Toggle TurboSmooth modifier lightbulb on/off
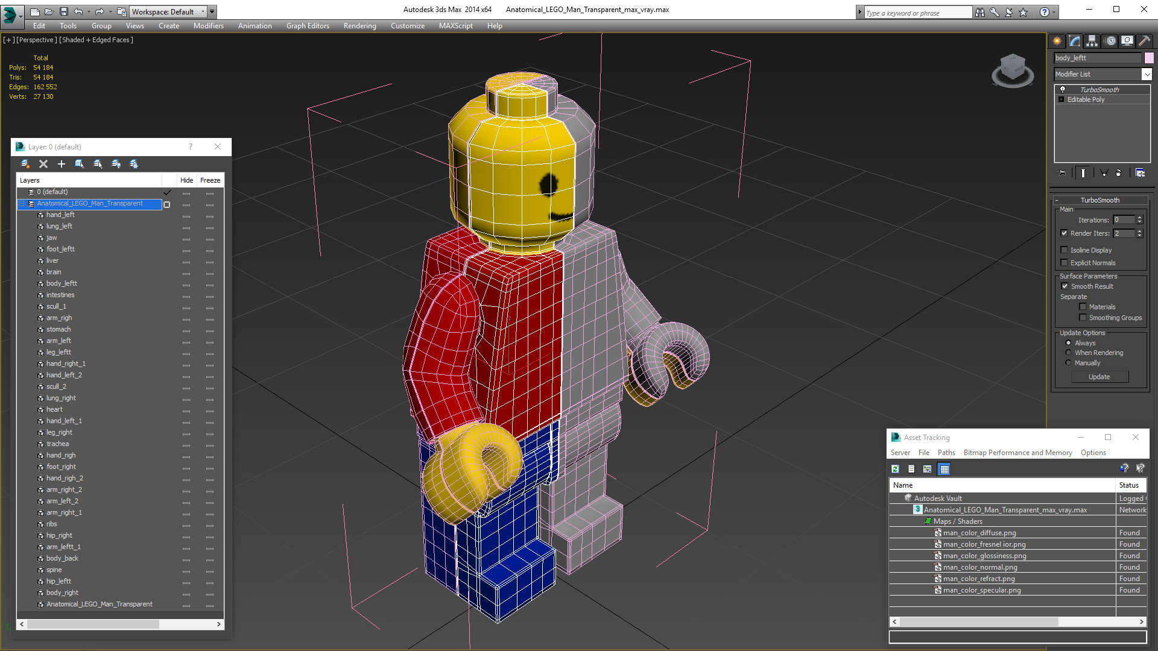 [1063, 89]
